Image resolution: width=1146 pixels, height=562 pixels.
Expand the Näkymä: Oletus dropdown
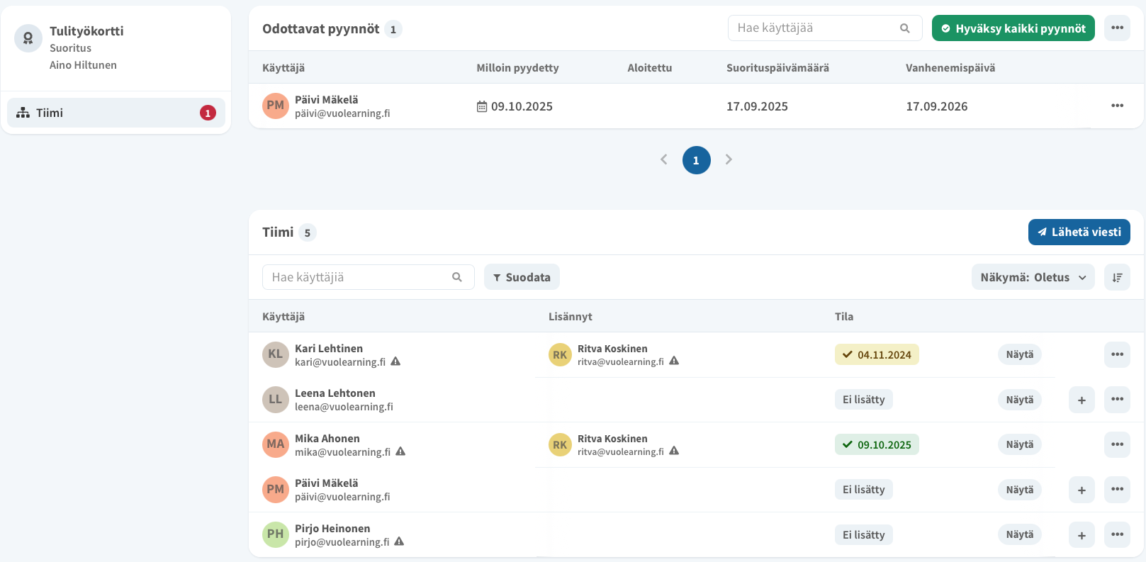click(x=1033, y=277)
